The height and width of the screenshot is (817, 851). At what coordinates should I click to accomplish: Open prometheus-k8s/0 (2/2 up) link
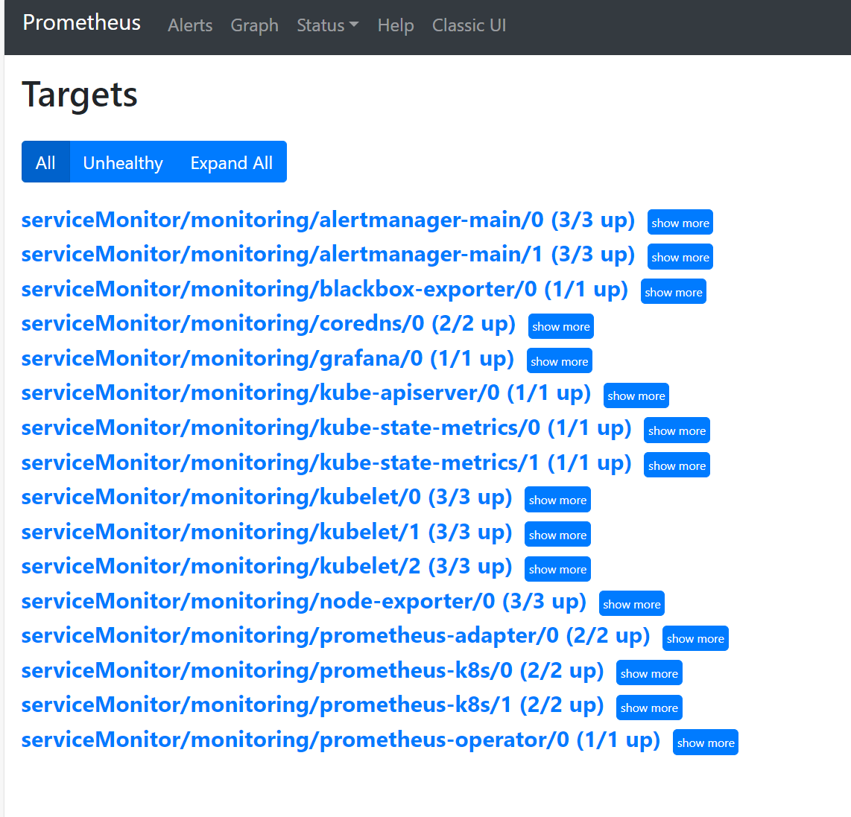coord(313,672)
